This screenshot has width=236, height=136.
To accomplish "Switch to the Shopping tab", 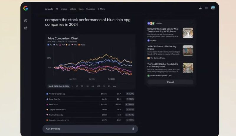I will point(91,9).
